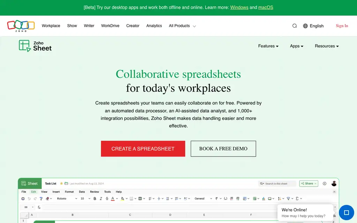Expand the All Products dropdown

click(182, 26)
